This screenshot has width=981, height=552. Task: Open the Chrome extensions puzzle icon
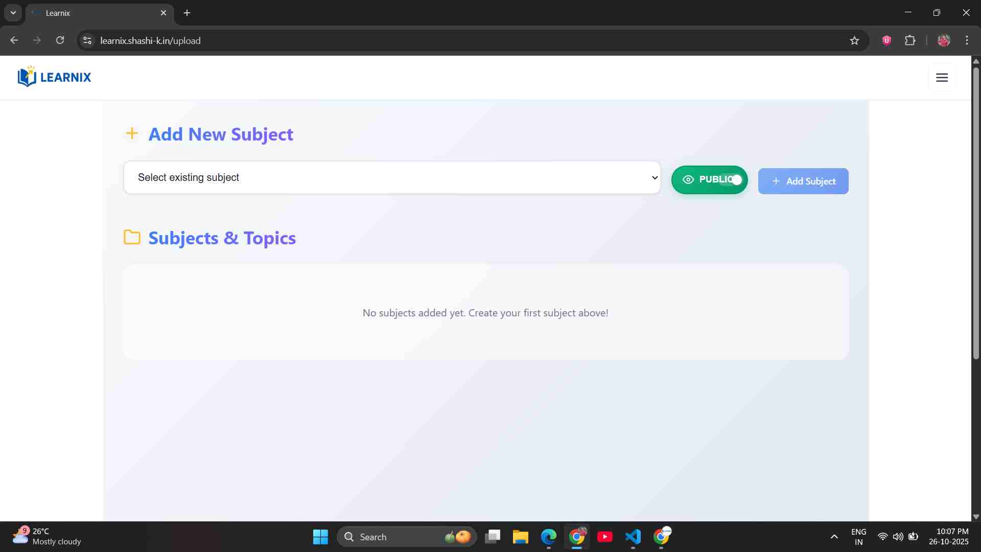(x=910, y=40)
